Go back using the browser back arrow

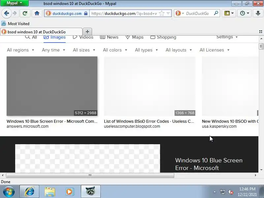7,13
